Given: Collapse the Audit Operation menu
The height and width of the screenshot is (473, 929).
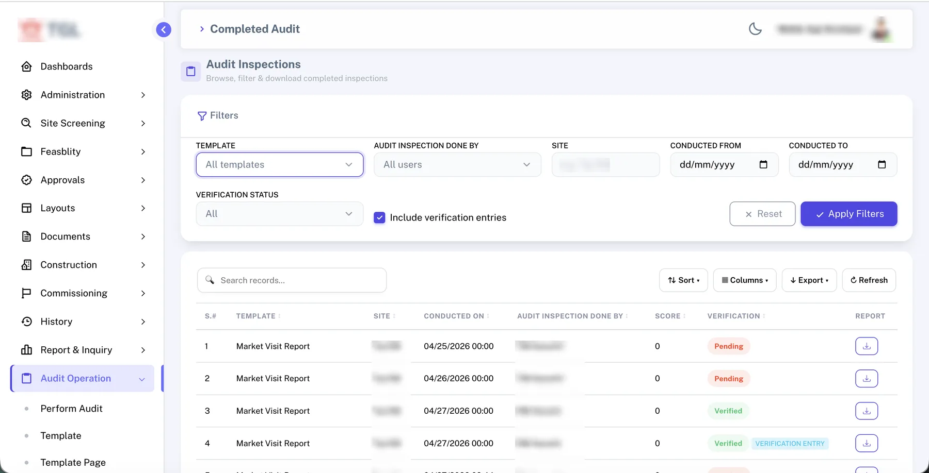Looking at the screenshot, I should point(82,378).
